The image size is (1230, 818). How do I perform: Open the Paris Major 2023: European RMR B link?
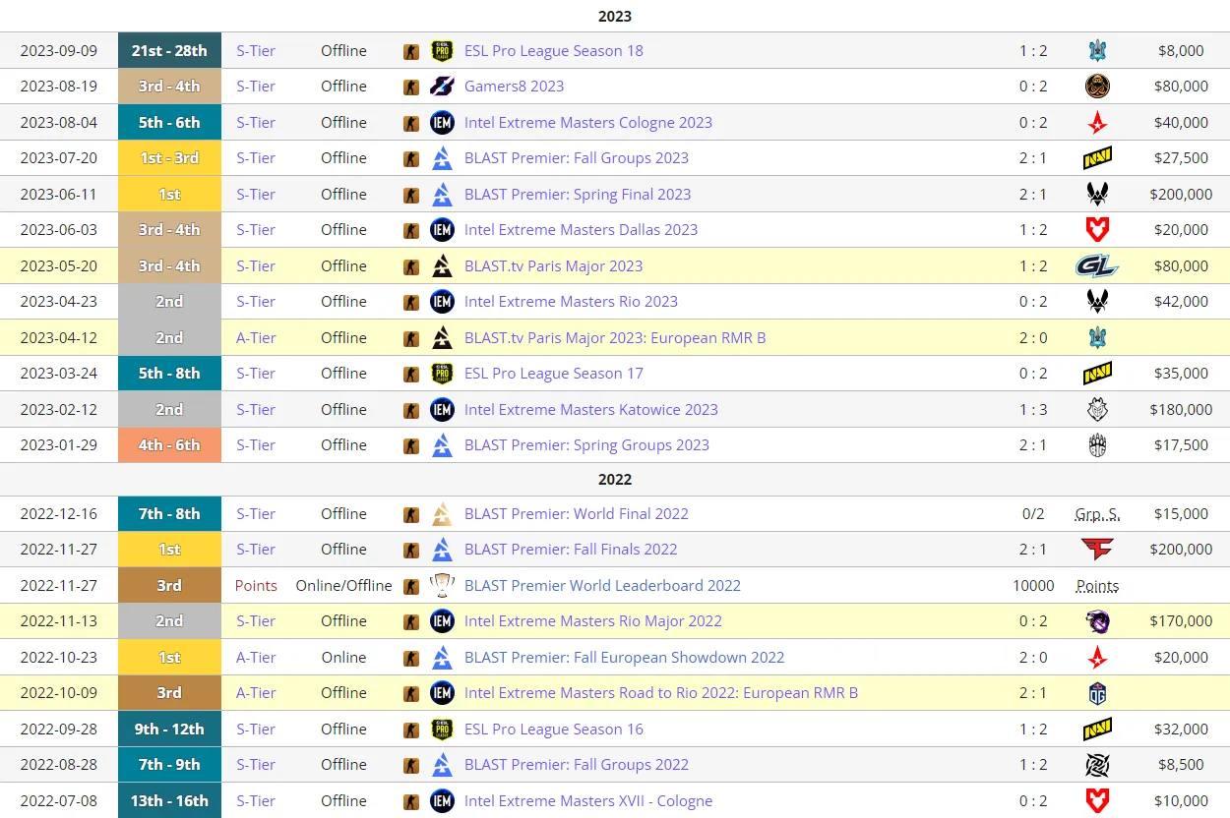(x=615, y=338)
